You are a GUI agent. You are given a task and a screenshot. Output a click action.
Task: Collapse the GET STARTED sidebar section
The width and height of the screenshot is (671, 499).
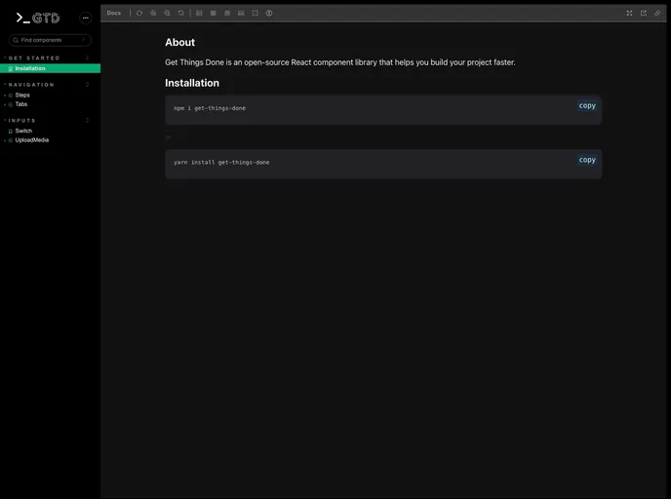click(34, 58)
